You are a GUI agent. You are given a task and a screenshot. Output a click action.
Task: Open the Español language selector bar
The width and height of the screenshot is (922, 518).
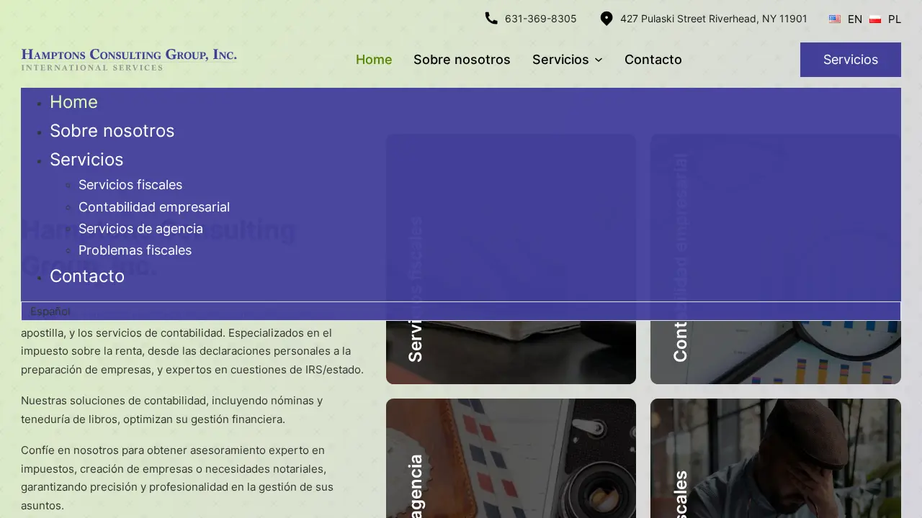461,311
